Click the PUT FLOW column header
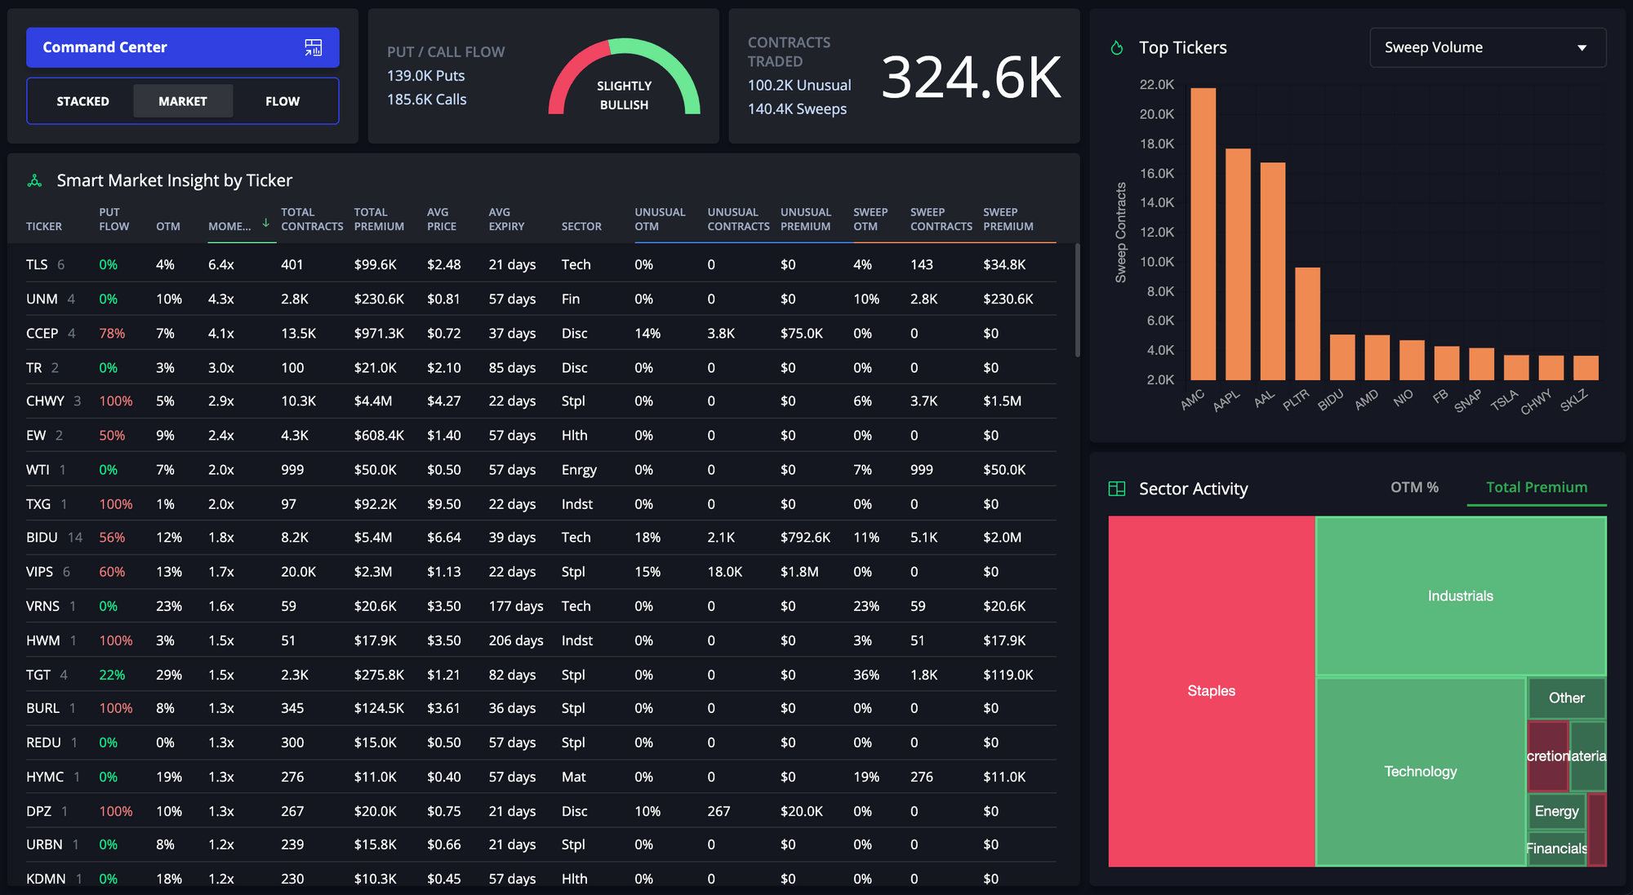The width and height of the screenshot is (1633, 895). (x=112, y=219)
